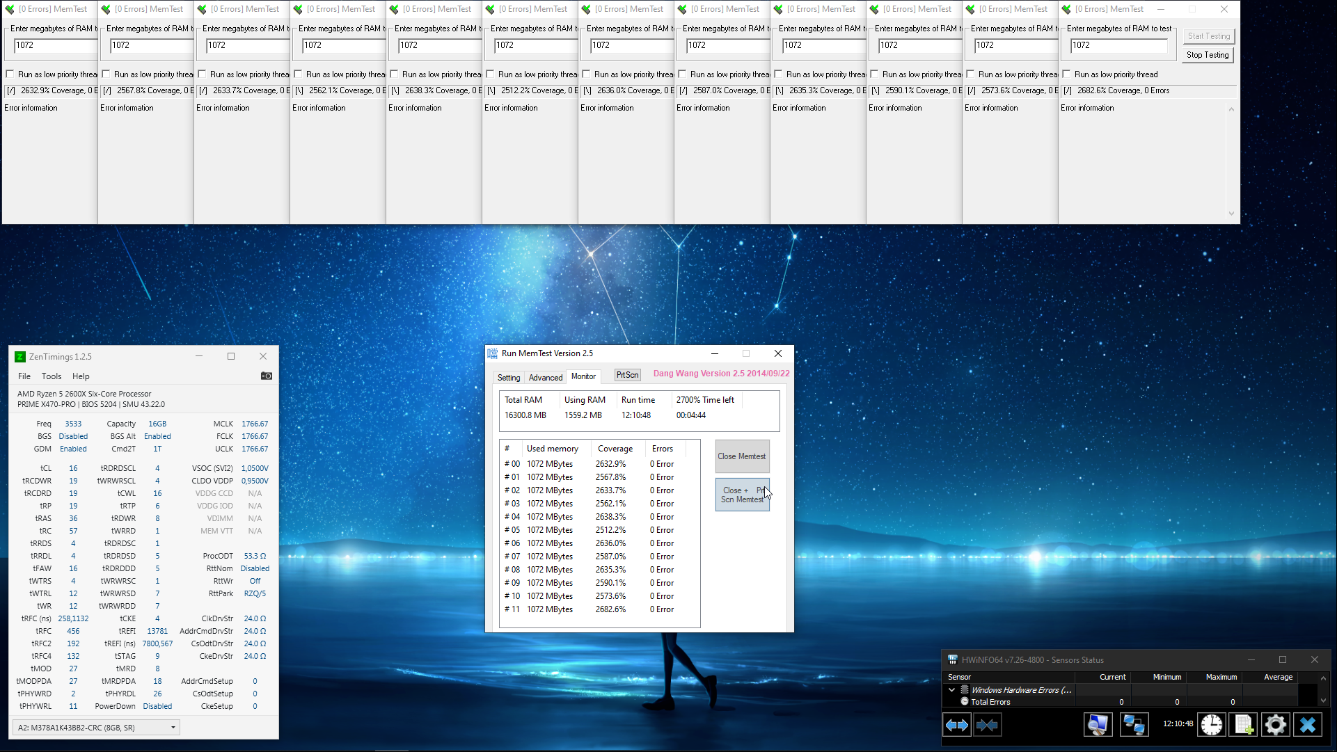Close HWiNFO sensors with blue X icon

(1308, 725)
